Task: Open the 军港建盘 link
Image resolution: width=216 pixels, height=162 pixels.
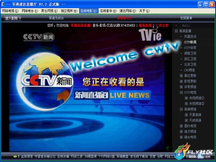Action: click(122, 156)
